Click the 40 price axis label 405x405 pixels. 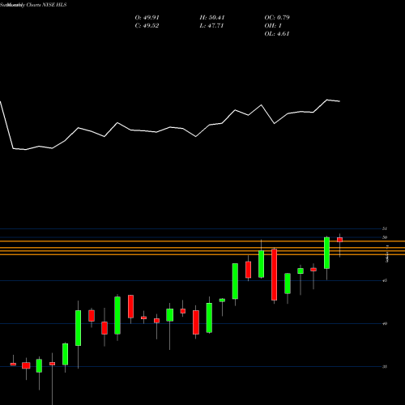[385, 323]
